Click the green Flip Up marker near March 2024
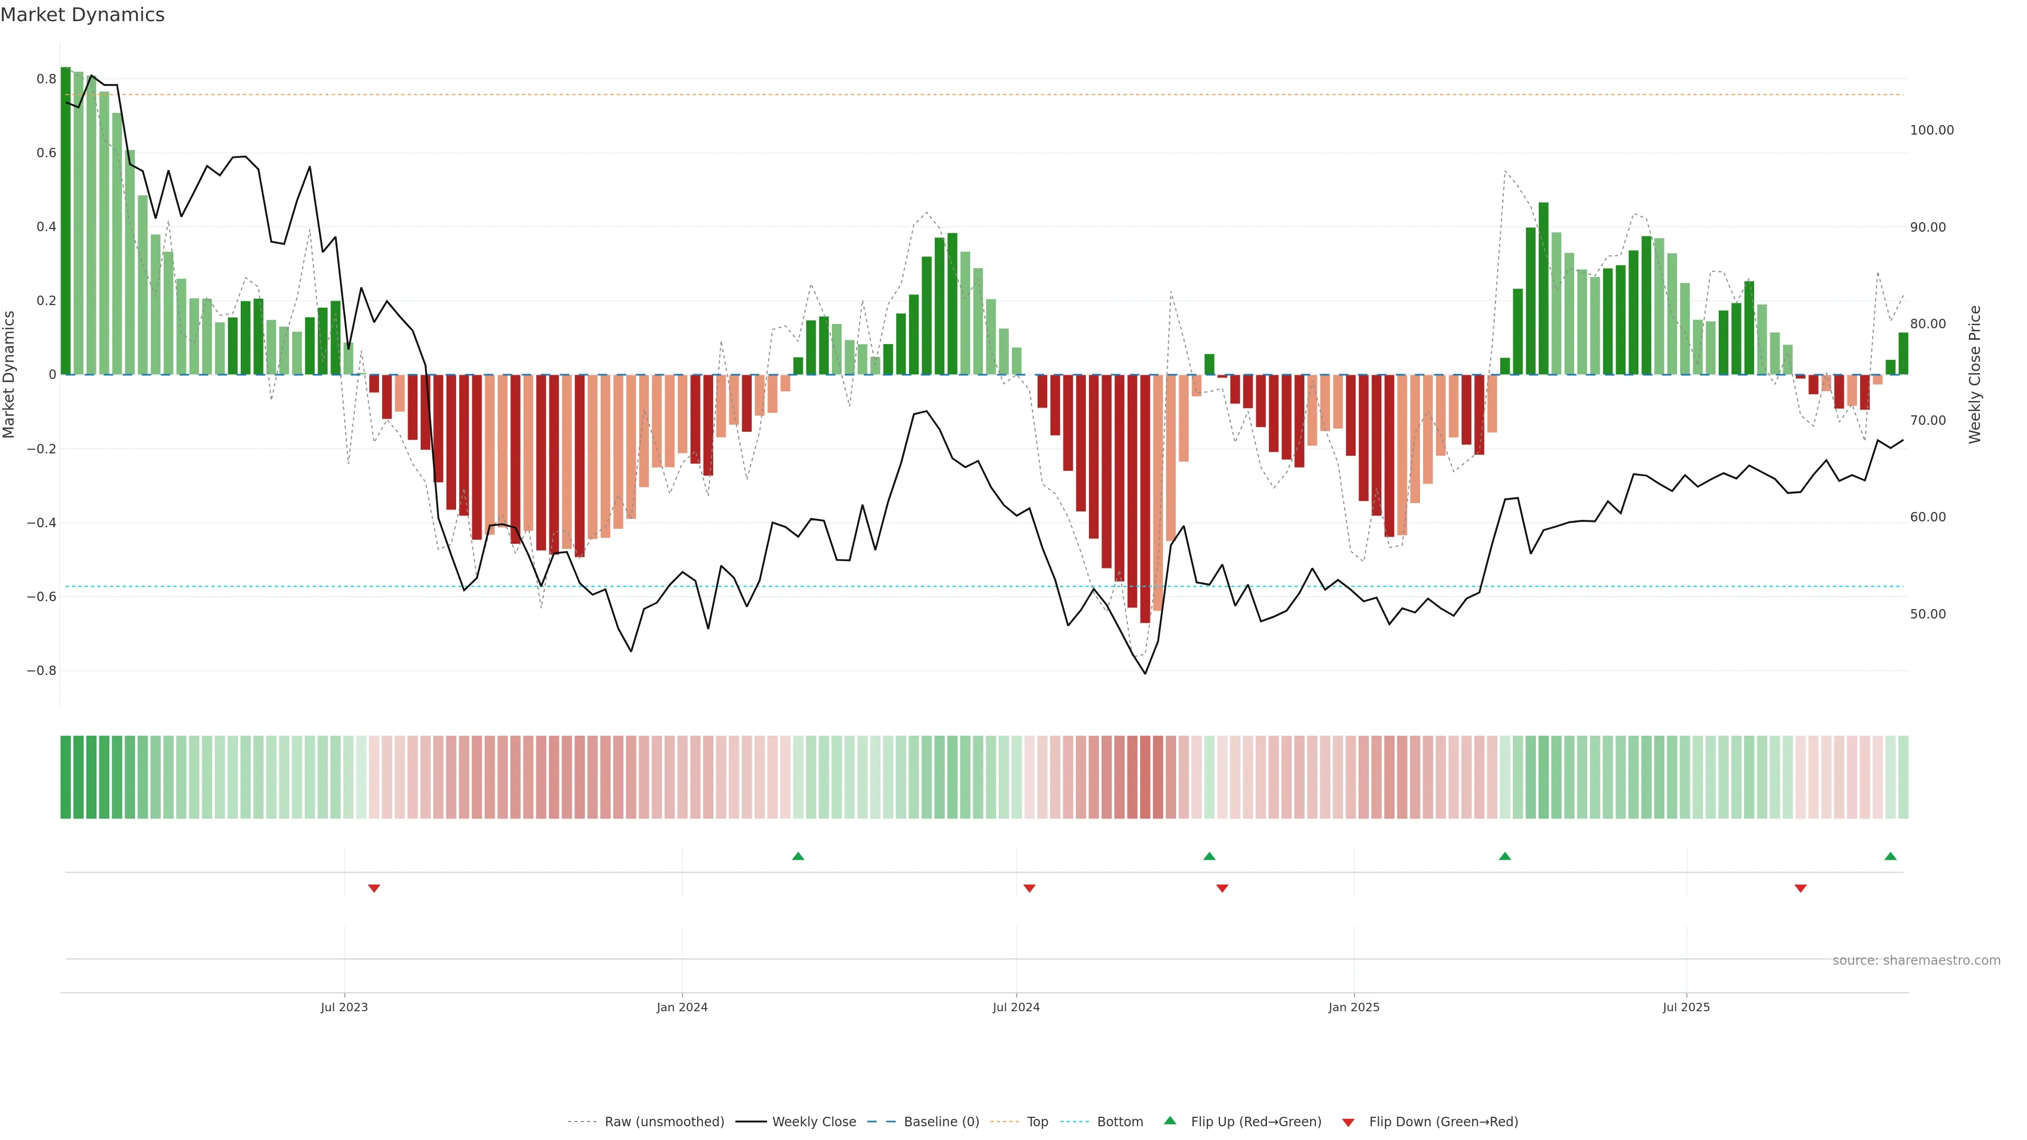The image size is (2027, 1140). [798, 856]
